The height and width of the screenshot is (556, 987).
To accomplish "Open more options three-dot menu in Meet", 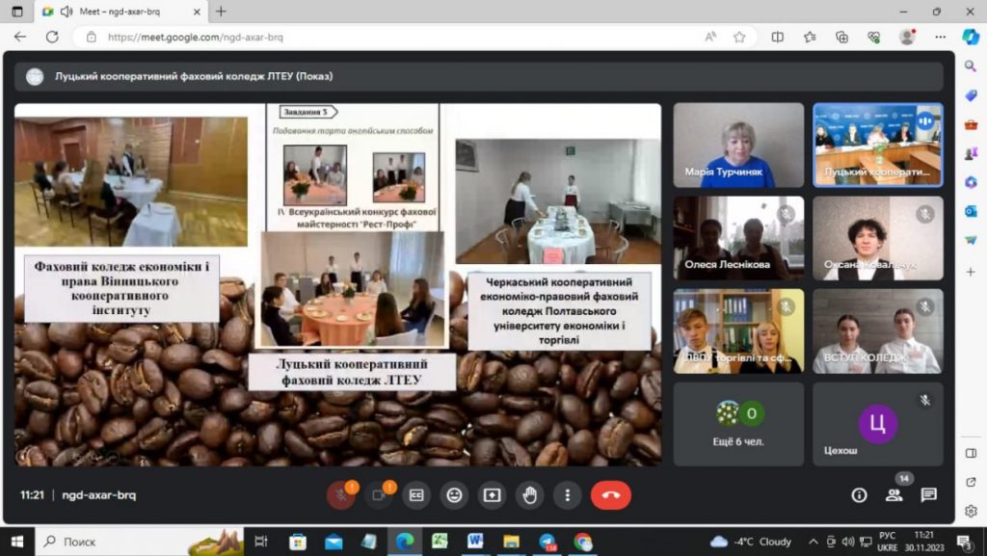I will (x=567, y=495).
